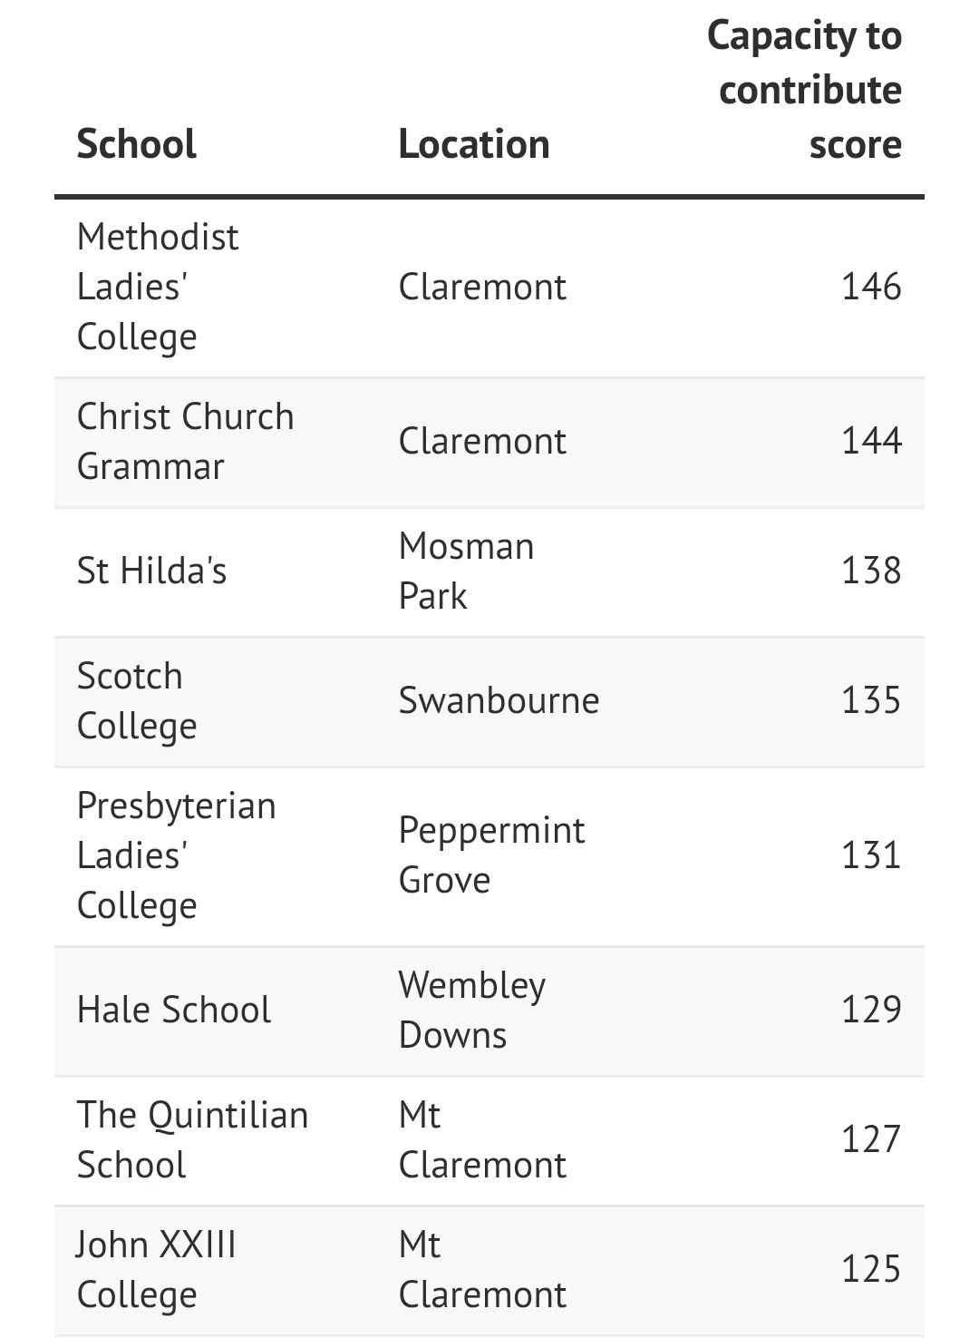Click the score value 146
This screenshot has width=979, height=1338.
[871, 287]
